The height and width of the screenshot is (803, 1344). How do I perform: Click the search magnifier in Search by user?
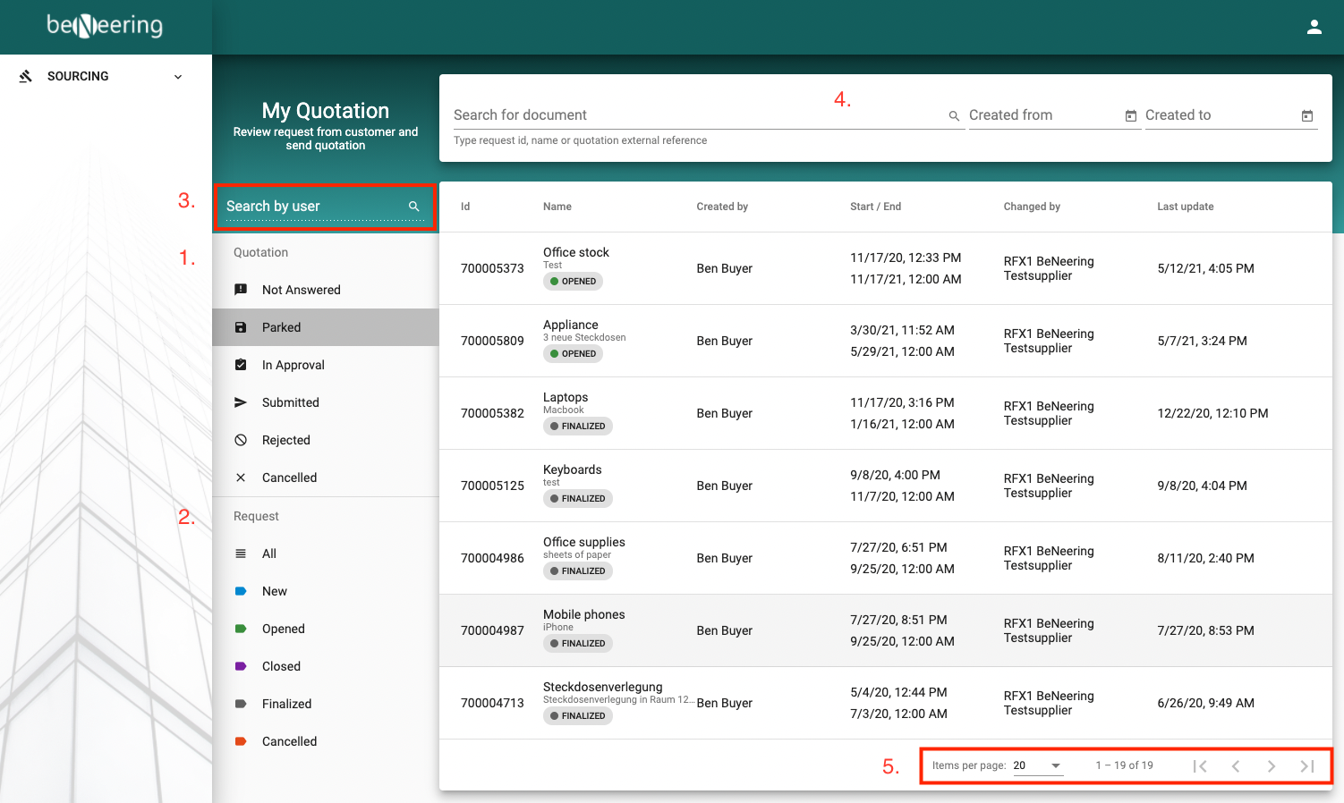(x=413, y=207)
